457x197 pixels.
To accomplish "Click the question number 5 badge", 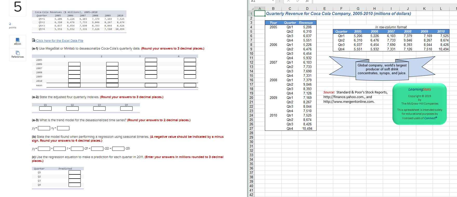I will pos(18,7).
